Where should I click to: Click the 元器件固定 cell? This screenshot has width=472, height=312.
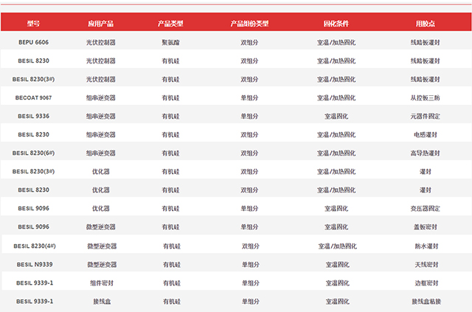(x=425, y=116)
